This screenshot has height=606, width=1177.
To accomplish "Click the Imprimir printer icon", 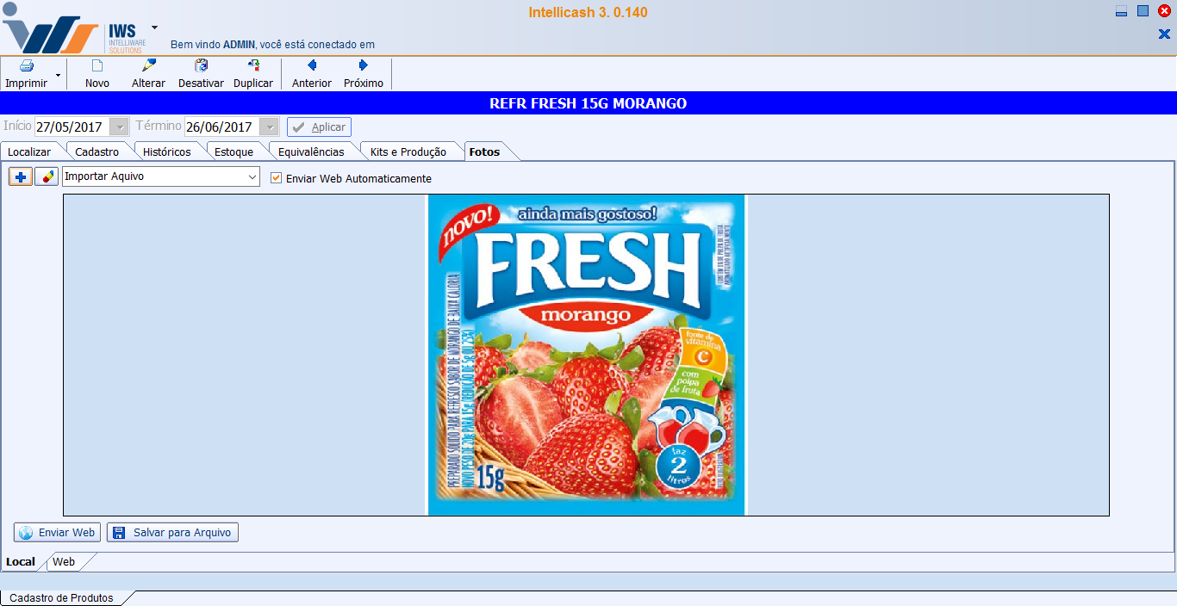I will 27,66.
